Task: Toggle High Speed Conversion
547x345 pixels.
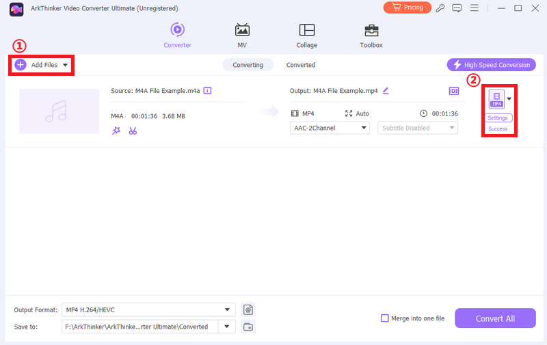Action: (x=491, y=65)
